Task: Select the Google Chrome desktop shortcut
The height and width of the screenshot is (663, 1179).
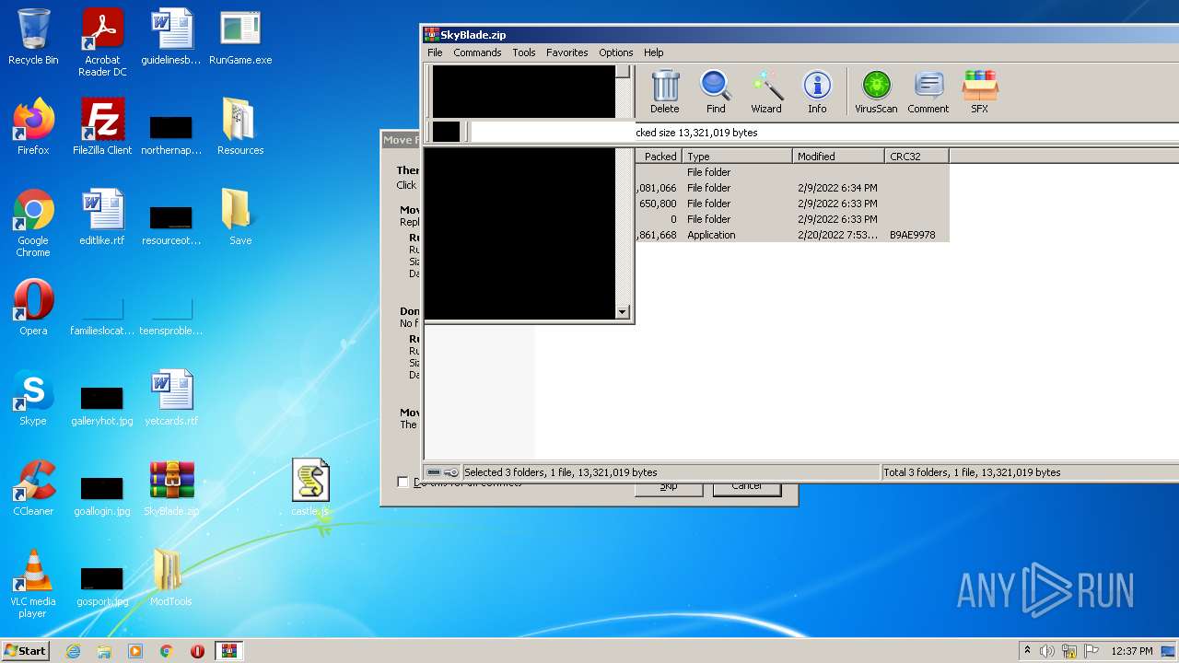Action: (33, 224)
